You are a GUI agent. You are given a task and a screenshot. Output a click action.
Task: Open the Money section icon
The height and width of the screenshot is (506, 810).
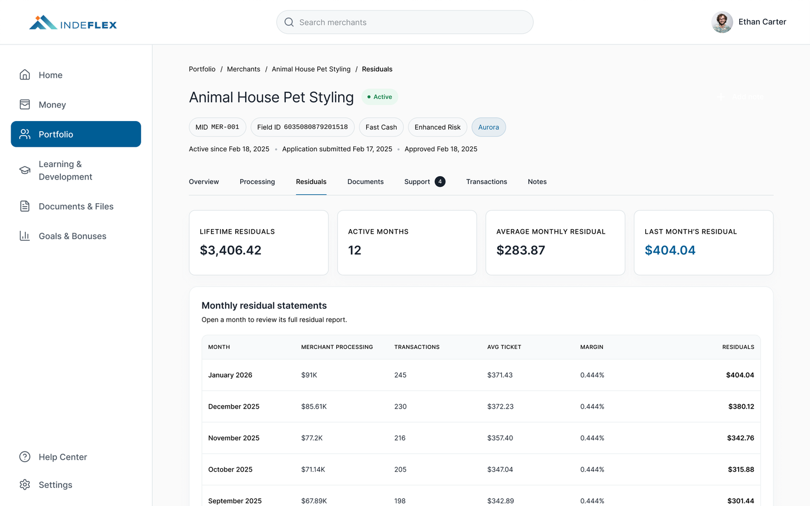coord(25,105)
